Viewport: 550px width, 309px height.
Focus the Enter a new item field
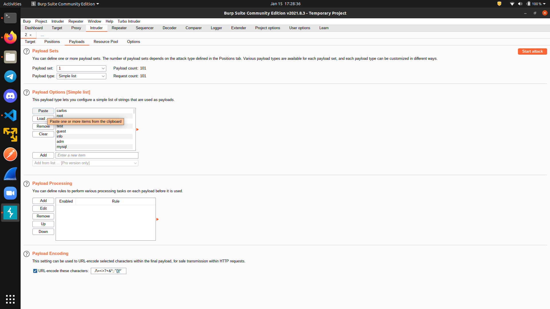pos(97,155)
